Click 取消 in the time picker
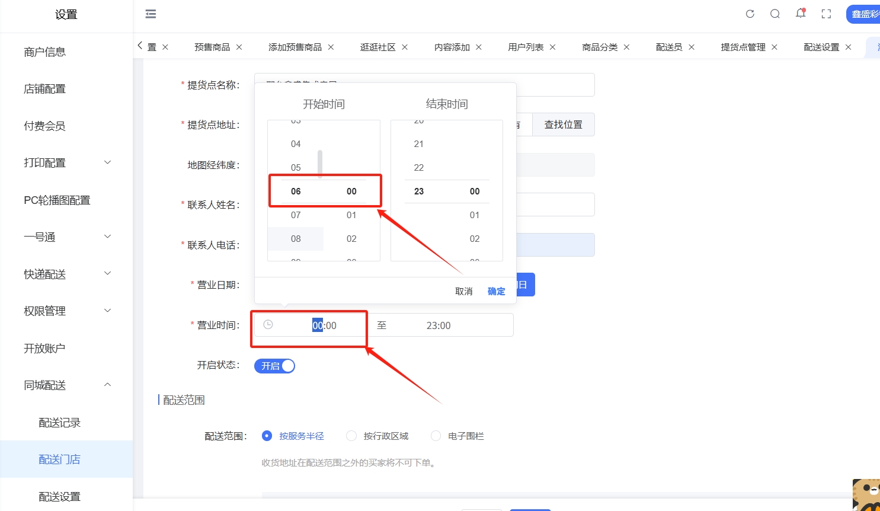The image size is (880, 511). point(463,291)
